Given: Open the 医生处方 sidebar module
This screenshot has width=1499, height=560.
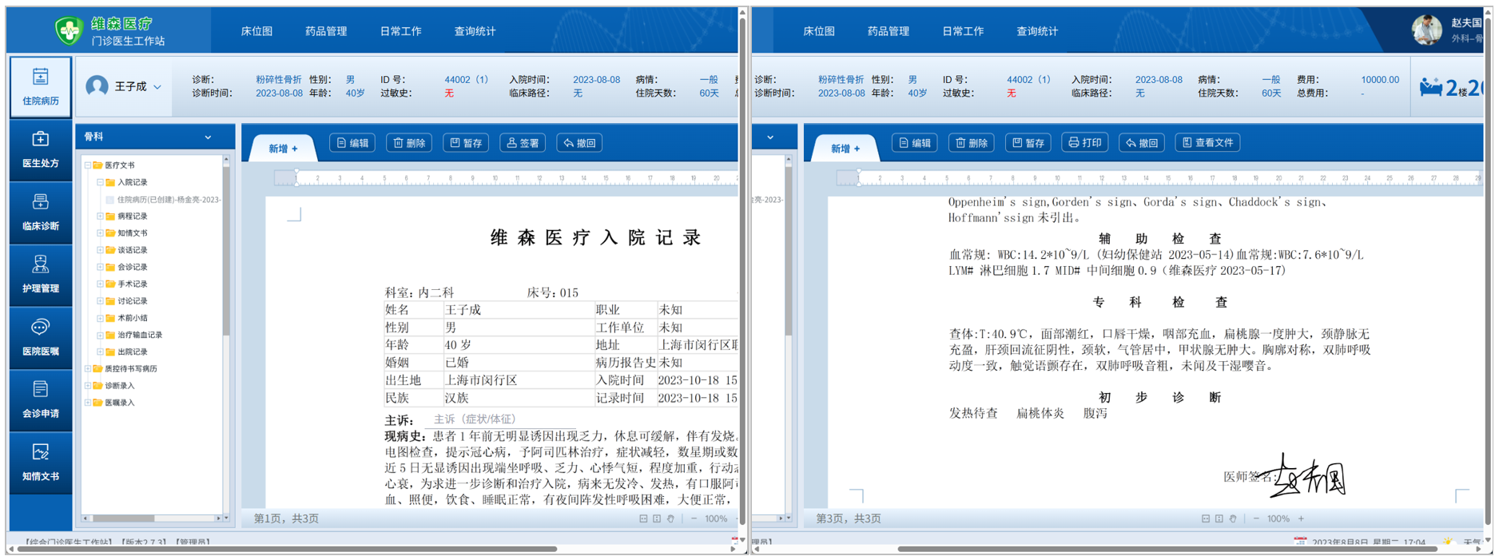Looking at the screenshot, I should (40, 149).
